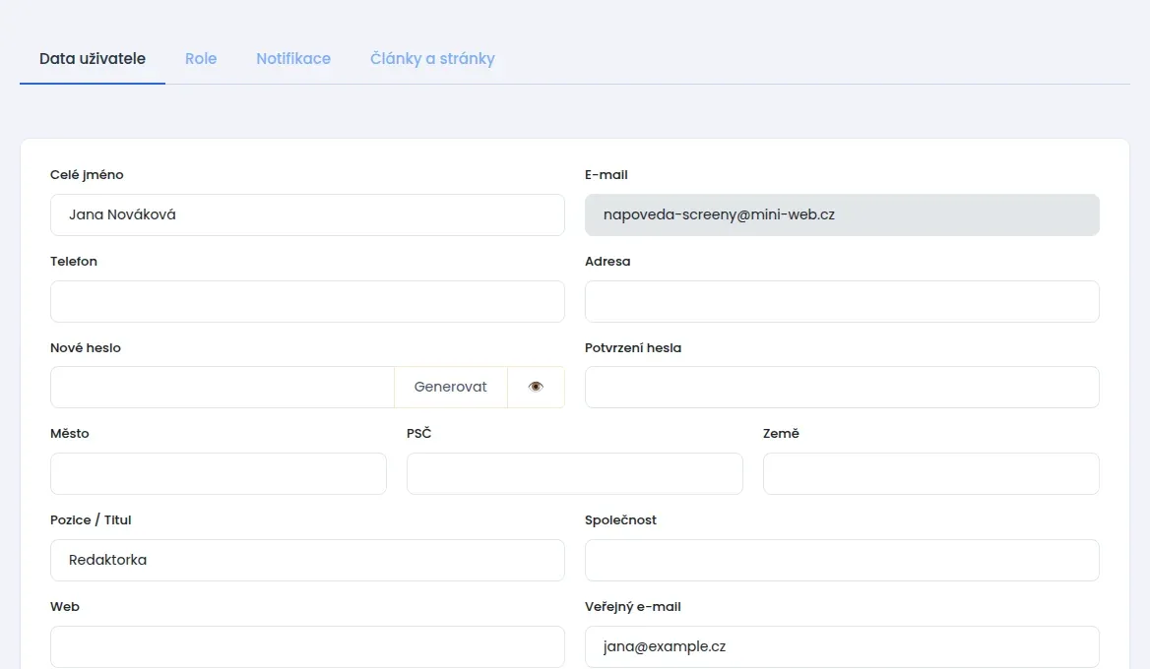Image resolution: width=1150 pixels, height=669 pixels.
Task: Click the E-mail label
Action: pos(606,175)
